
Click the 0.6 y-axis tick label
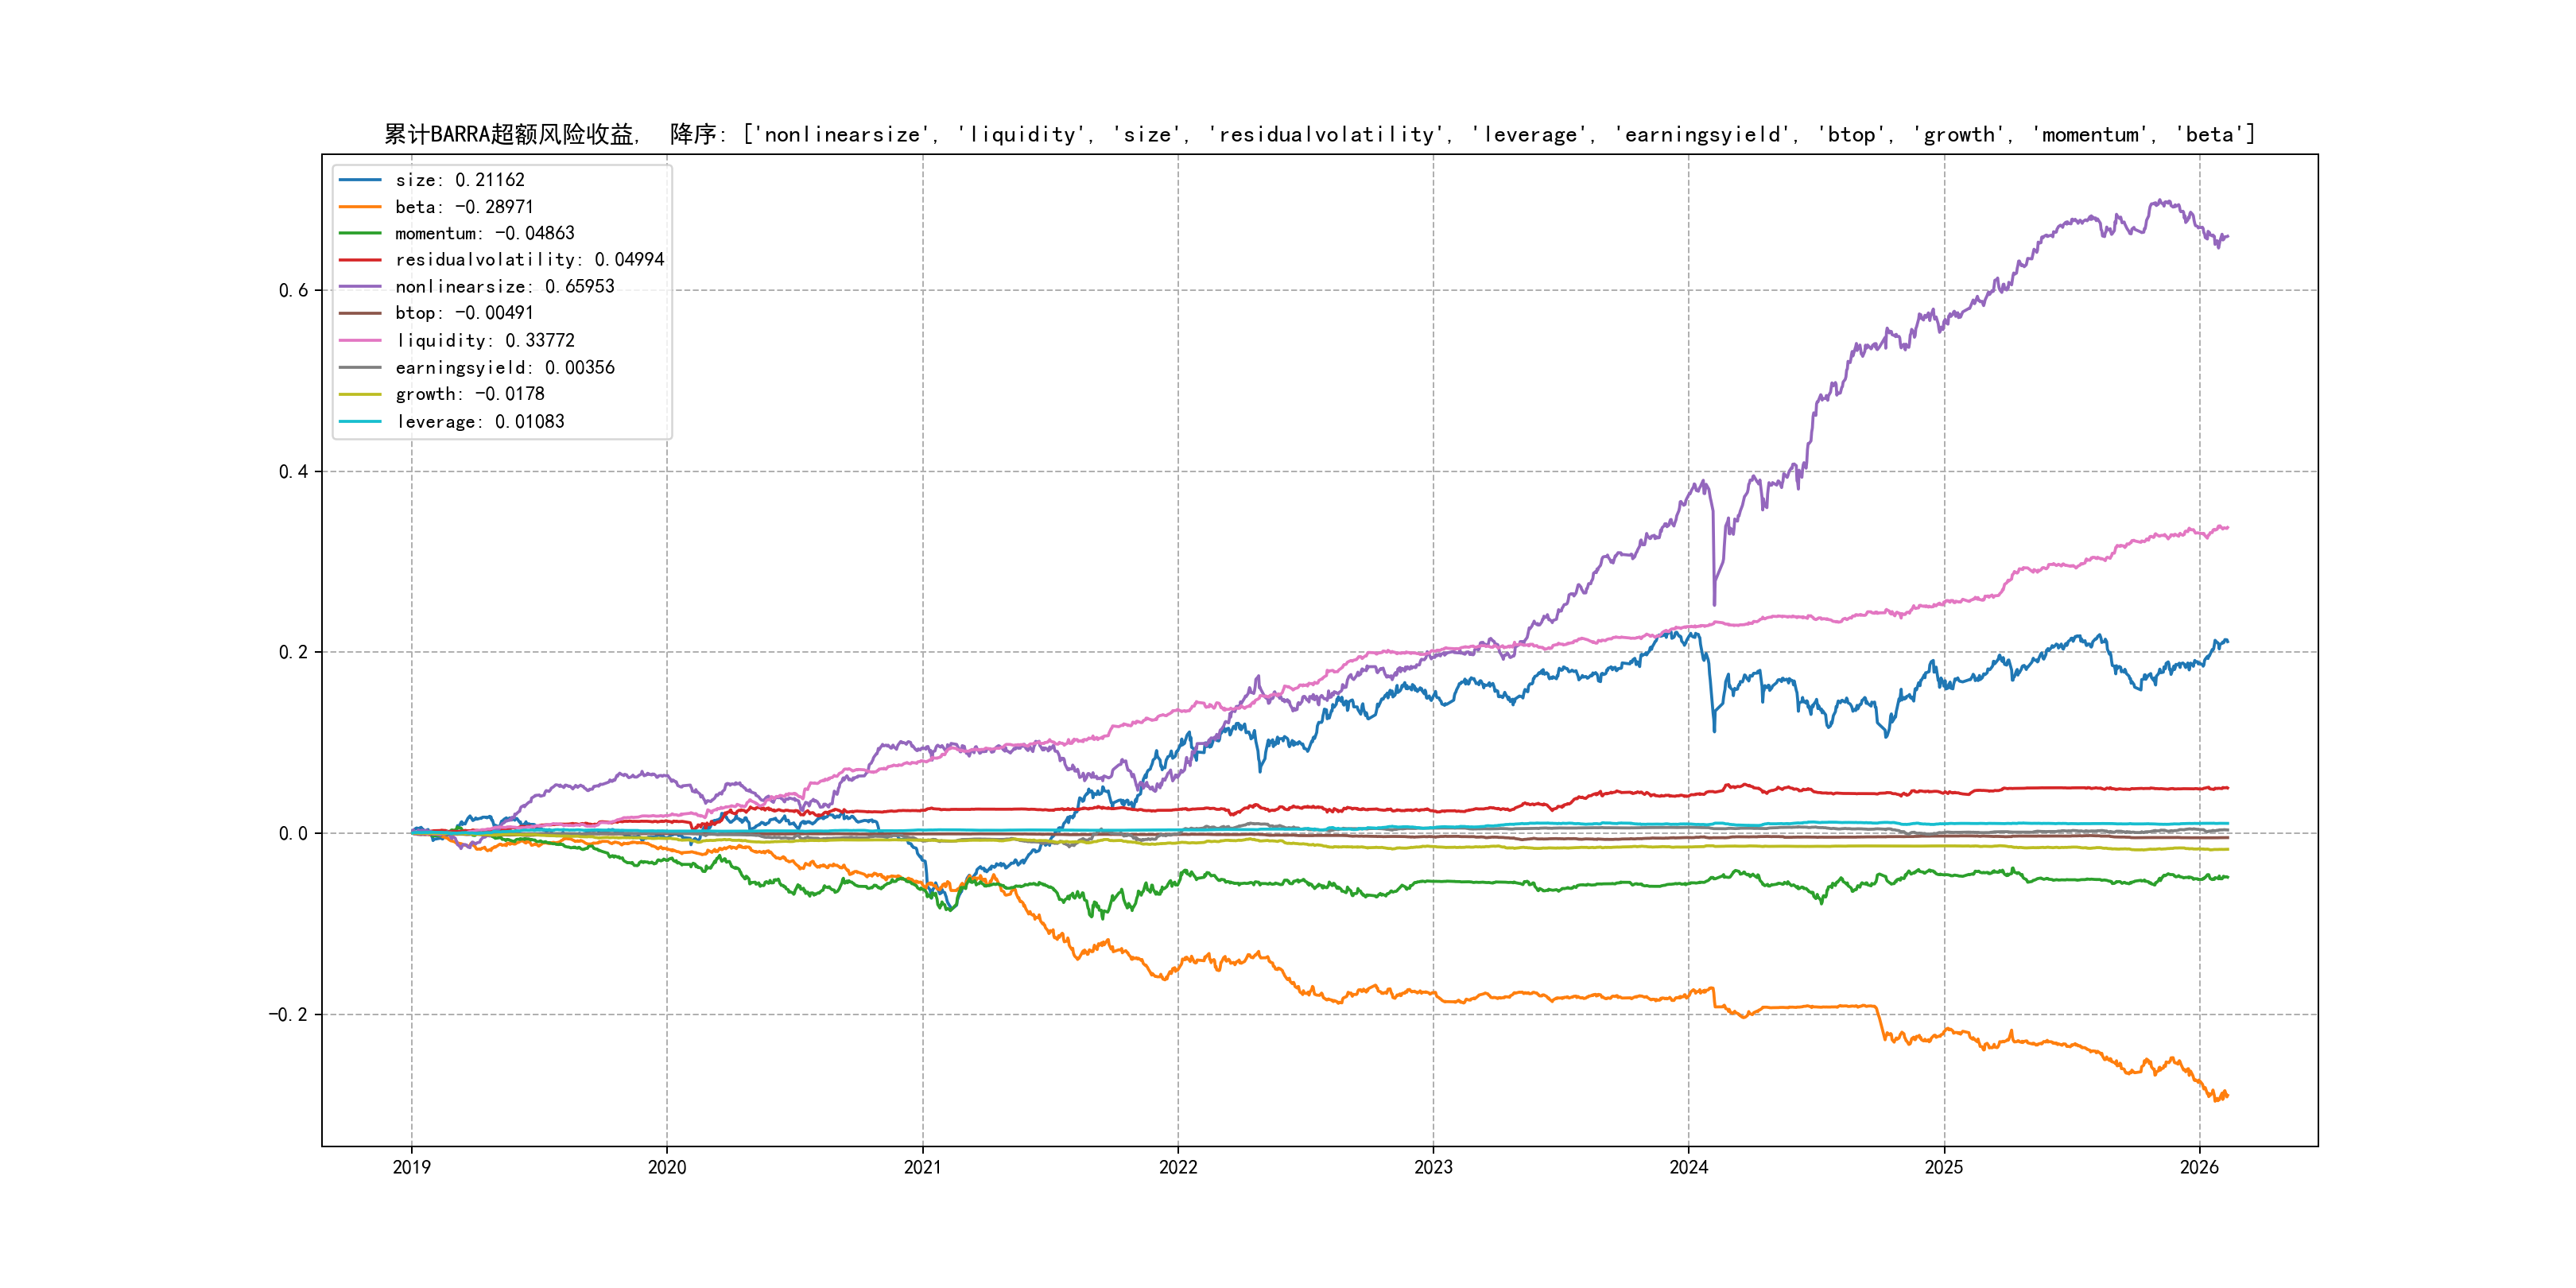coord(293,291)
